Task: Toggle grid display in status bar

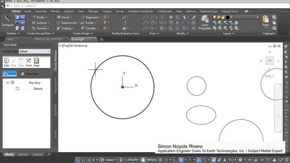Action: 160,160
